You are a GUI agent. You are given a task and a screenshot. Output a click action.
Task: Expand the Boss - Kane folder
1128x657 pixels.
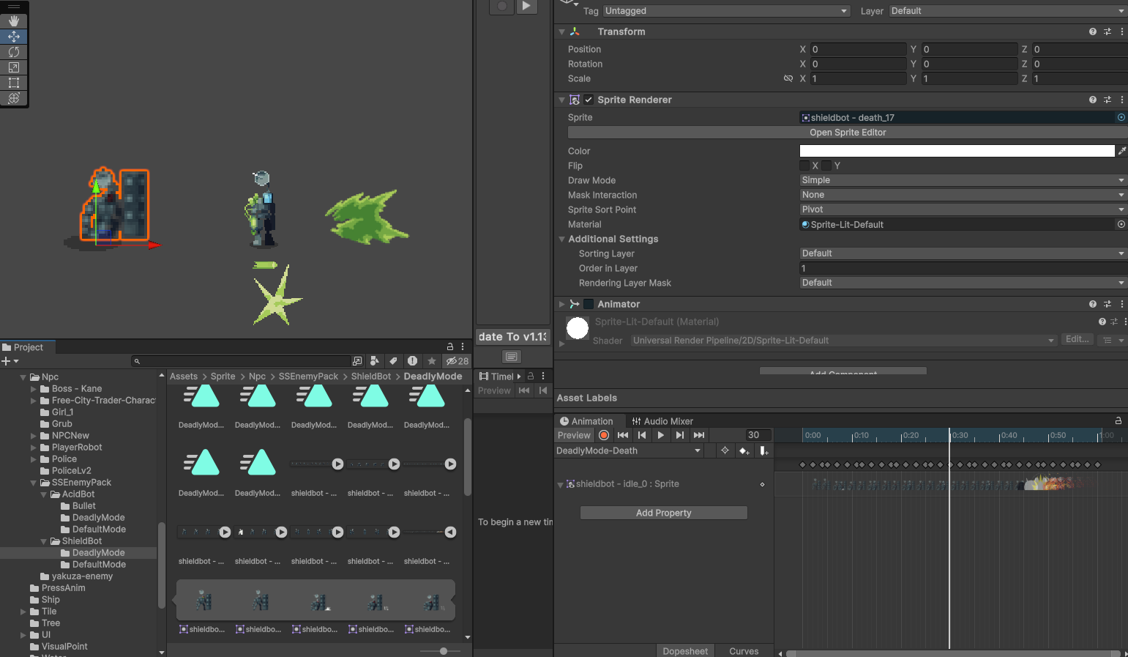click(34, 389)
